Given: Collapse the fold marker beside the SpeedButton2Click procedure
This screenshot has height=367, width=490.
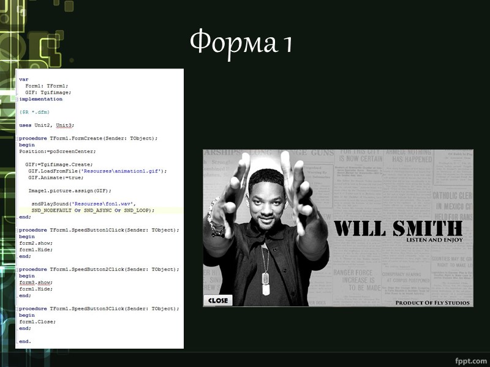Looking at the screenshot, I should [x=17, y=269].
